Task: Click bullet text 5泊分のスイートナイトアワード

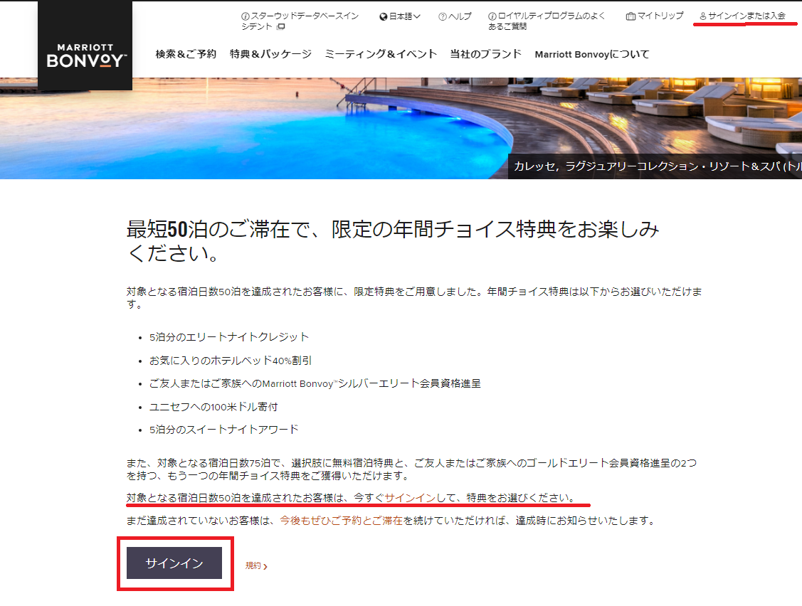Action: [223, 430]
